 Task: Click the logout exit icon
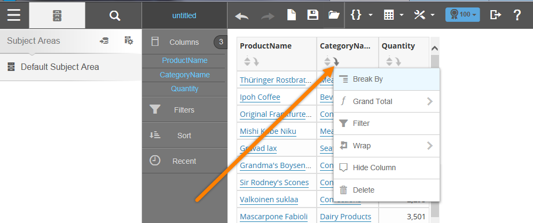[496, 15]
